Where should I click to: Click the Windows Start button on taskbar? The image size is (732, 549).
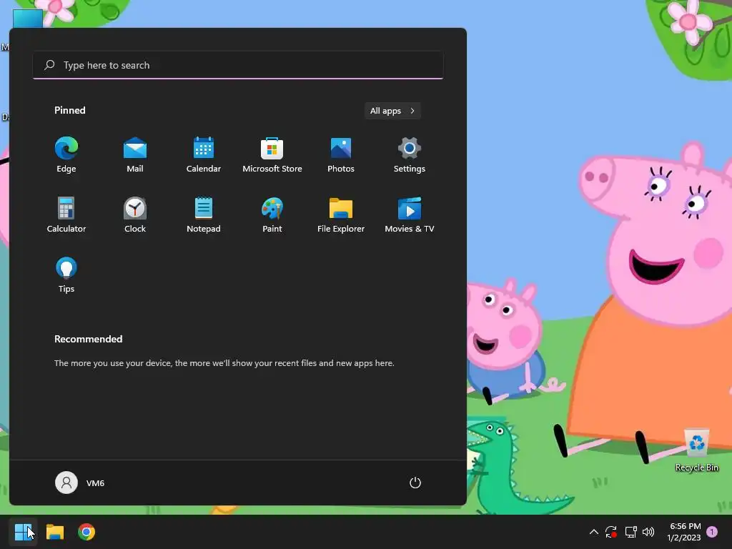[24, 532]
